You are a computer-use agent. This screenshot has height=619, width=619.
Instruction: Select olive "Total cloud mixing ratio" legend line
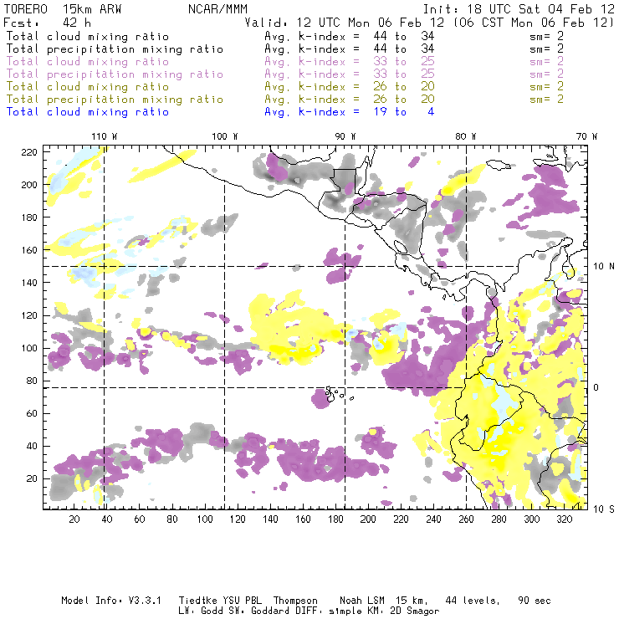click(x=88, y=86)
